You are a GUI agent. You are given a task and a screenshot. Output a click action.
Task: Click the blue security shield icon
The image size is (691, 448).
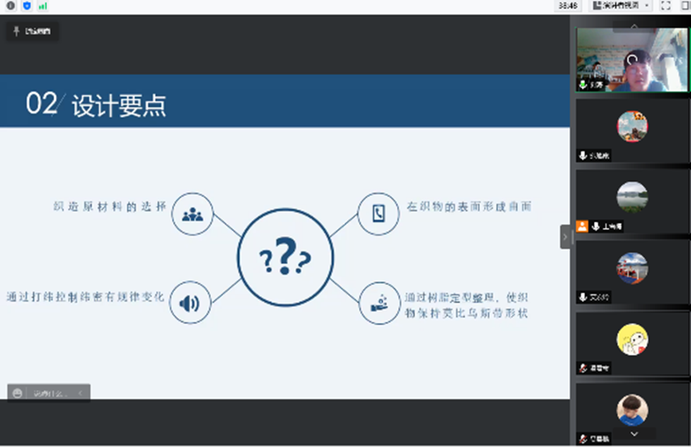tap(27, 6)
